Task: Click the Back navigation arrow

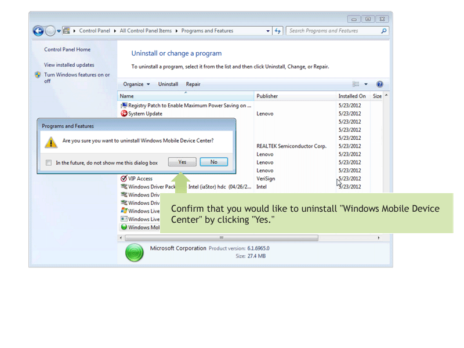Action: (x=38, y=31)
